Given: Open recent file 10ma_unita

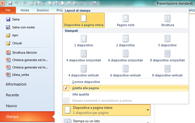Looking at the screenshot, I should click(20, 75).
